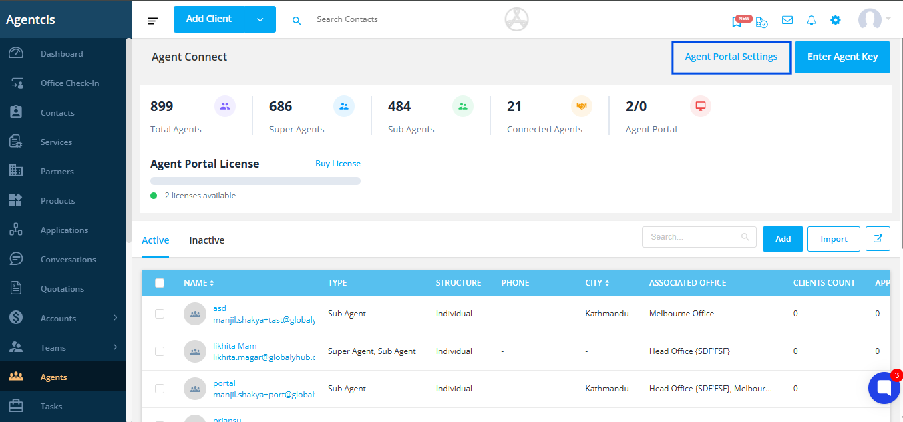Viewport: 903px width, 422px height.
Task: Open the likhita Mam agent link
Action: (x=235, y=346)
